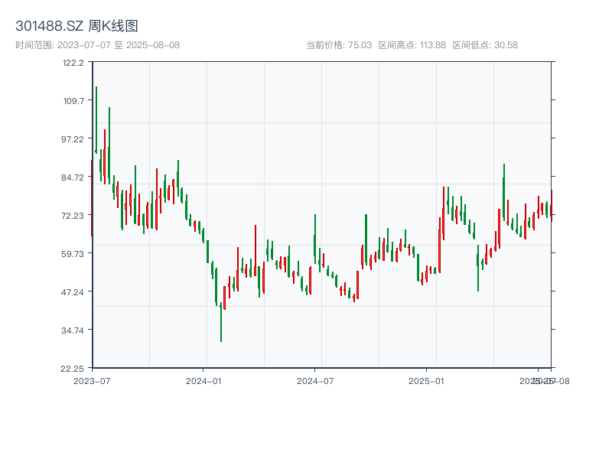Click the y-axis label 34.74
This screenshot has width=612, height=459.
tap(73, 330)
